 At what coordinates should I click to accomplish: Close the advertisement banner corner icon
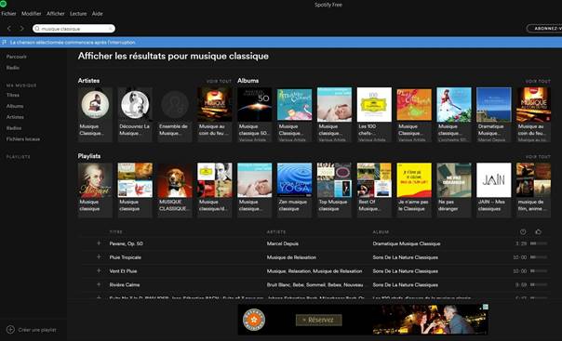point(486,307)
